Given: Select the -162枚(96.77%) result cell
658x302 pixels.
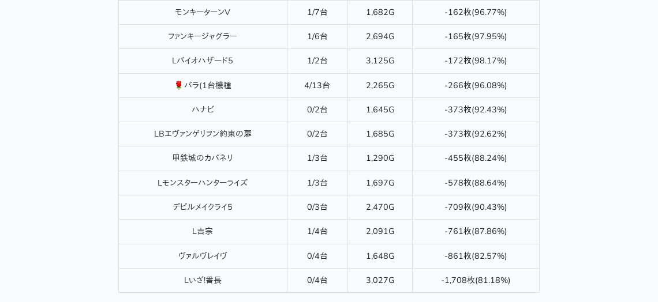Looking at the screenshot, I should click(x=476, y=12).
